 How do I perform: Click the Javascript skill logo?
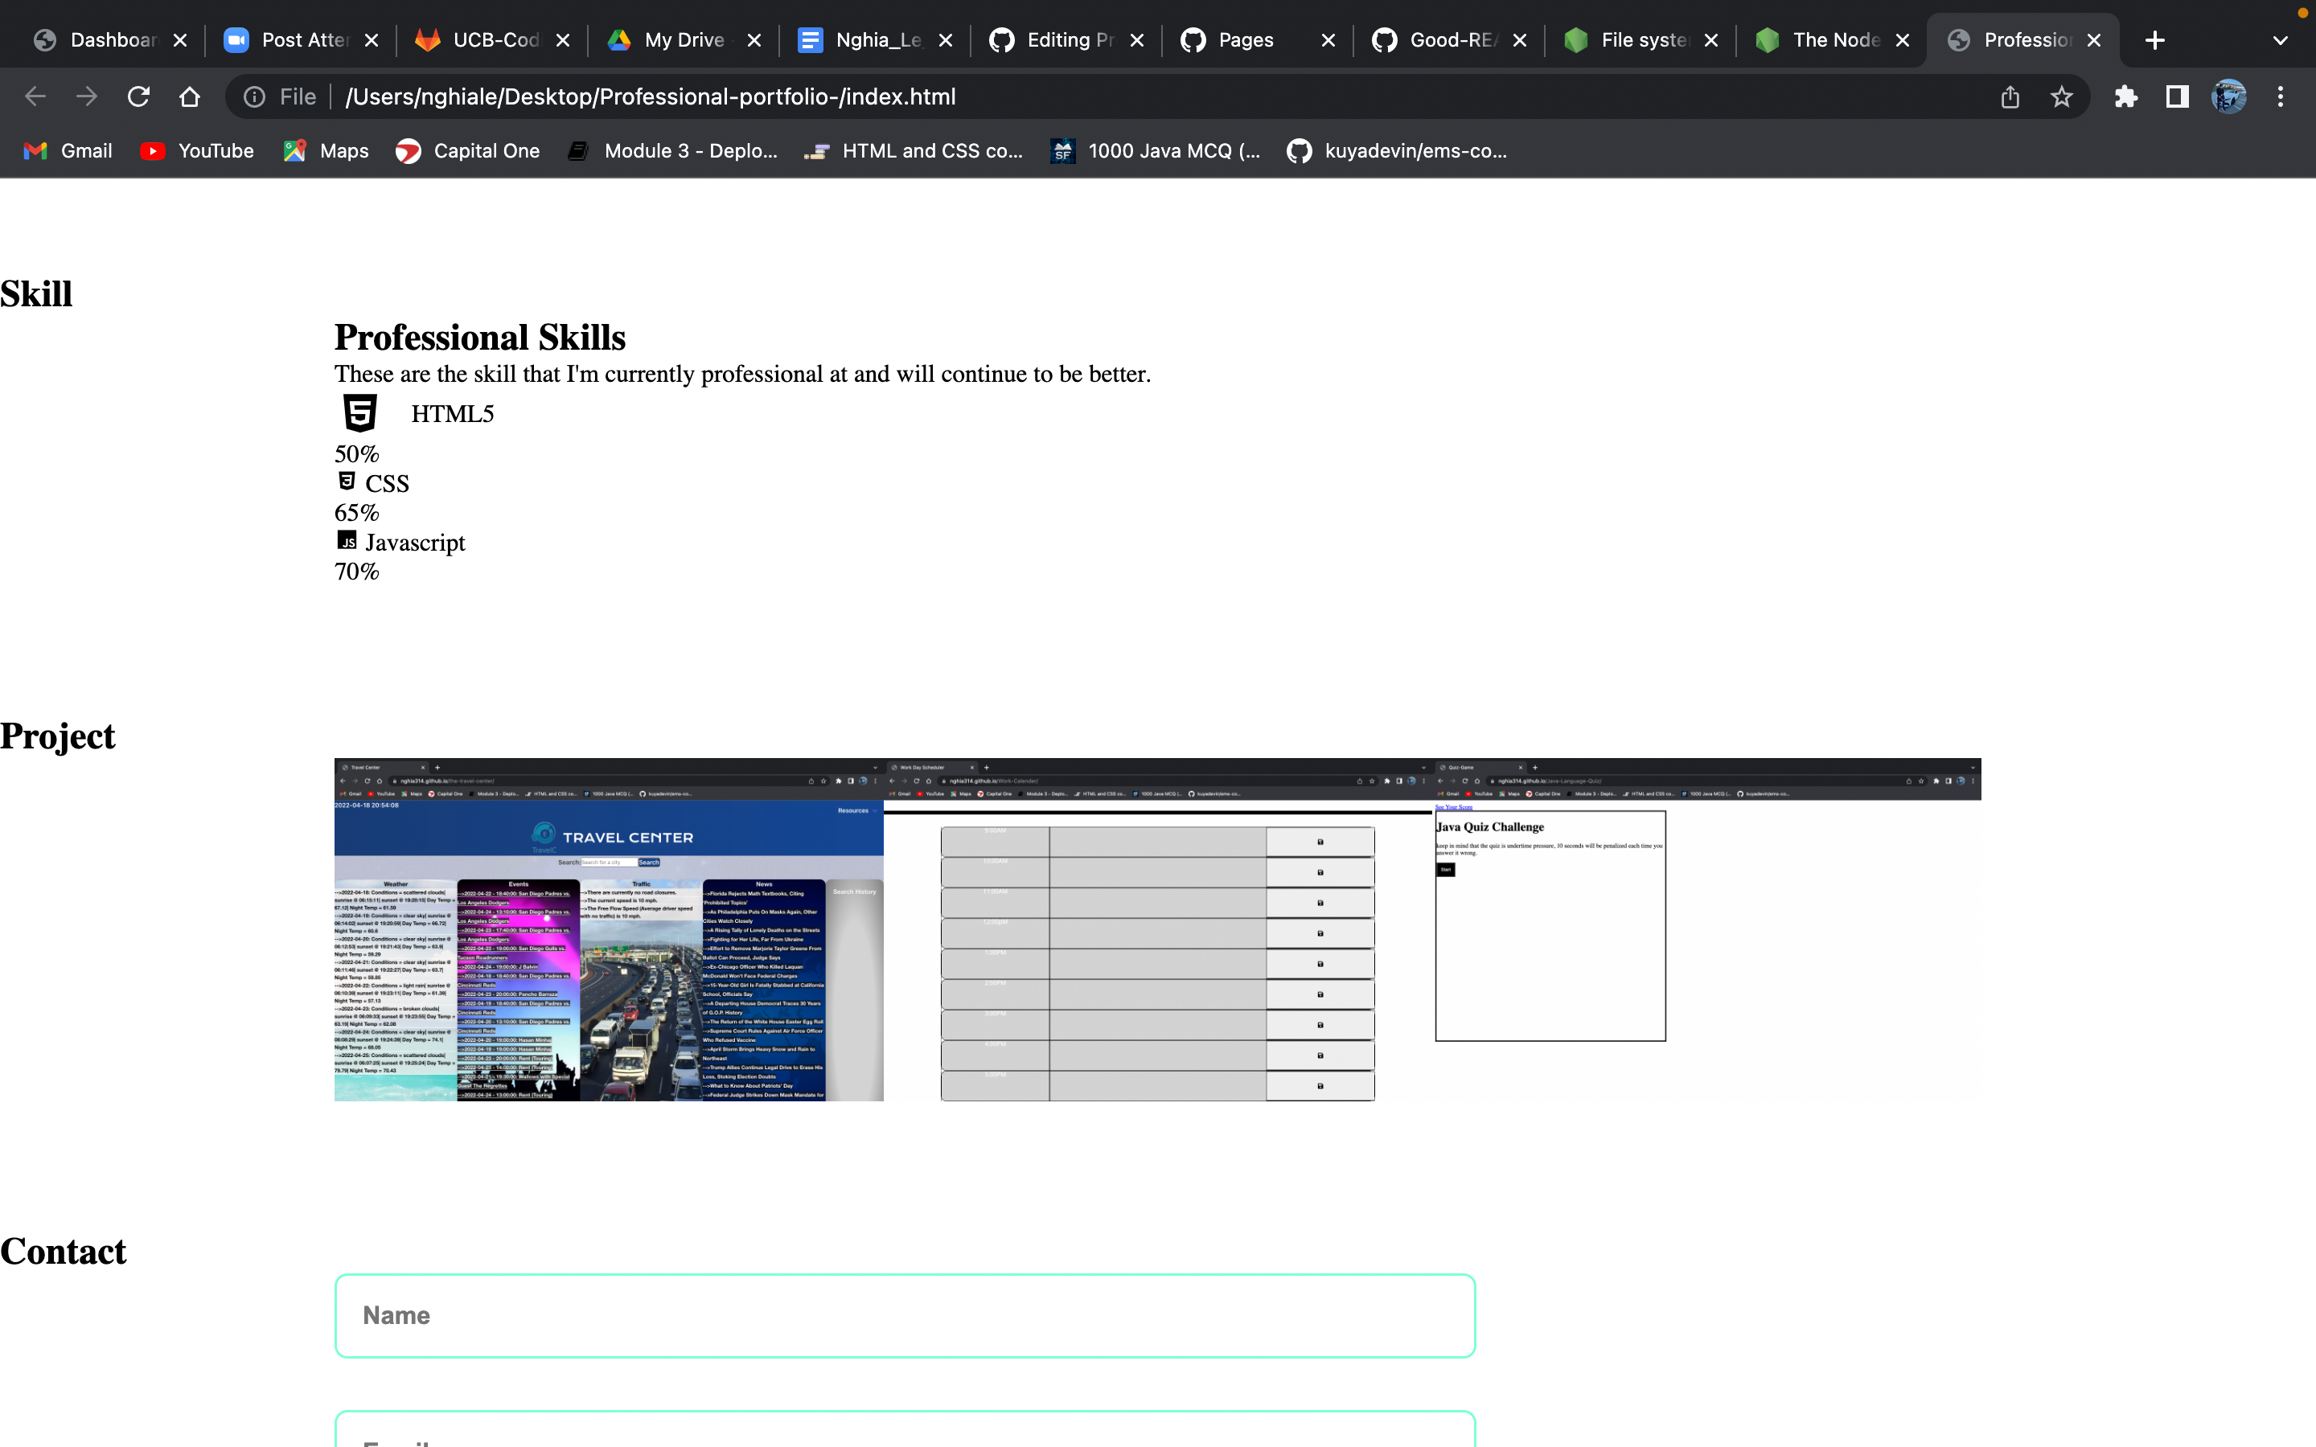click(x=347, y=541)
